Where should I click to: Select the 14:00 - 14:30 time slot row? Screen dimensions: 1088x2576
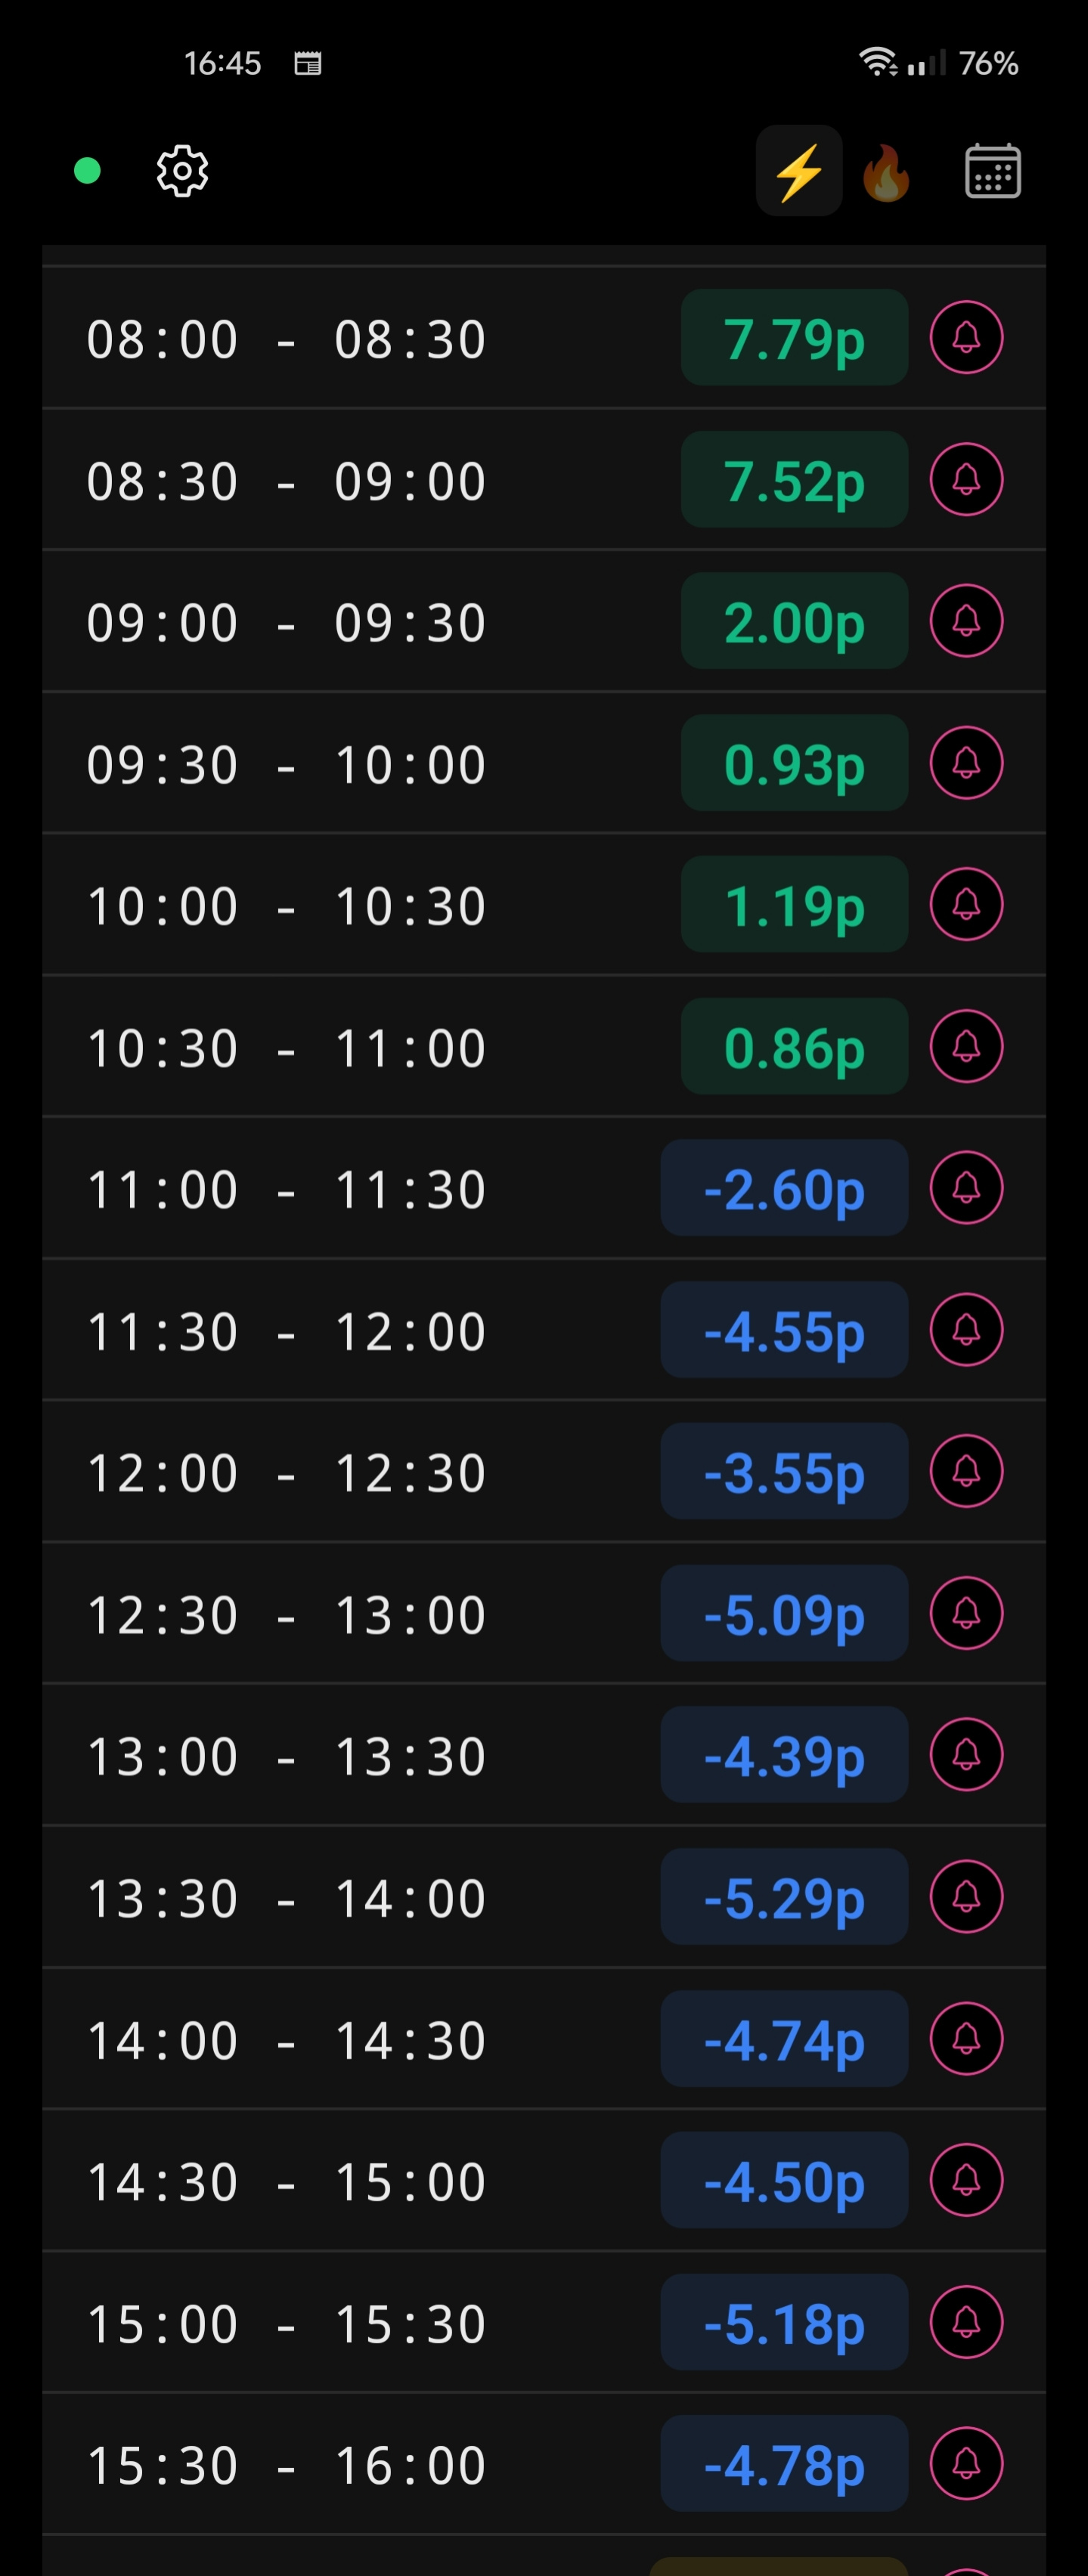coord(544,2039)
